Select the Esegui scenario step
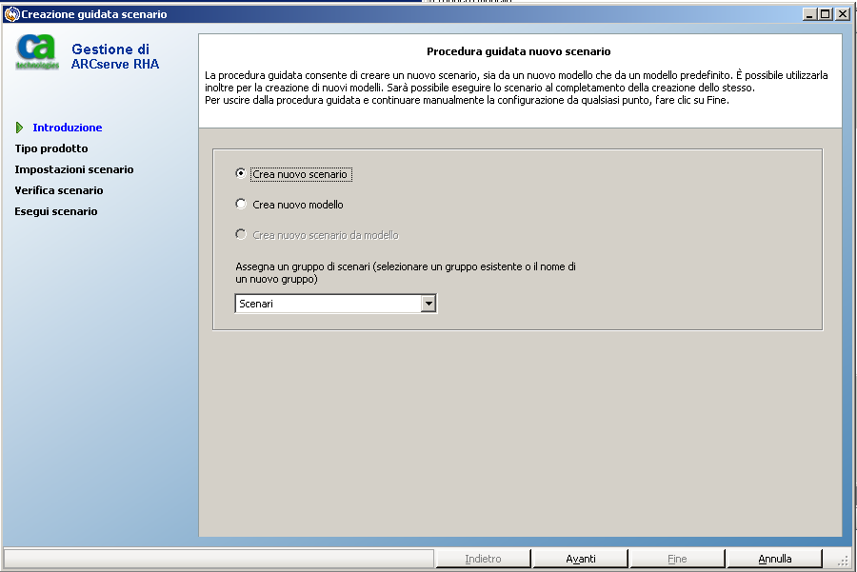Image resolution: width=857 pixels, height=572 pixels. tap(56, 211)
